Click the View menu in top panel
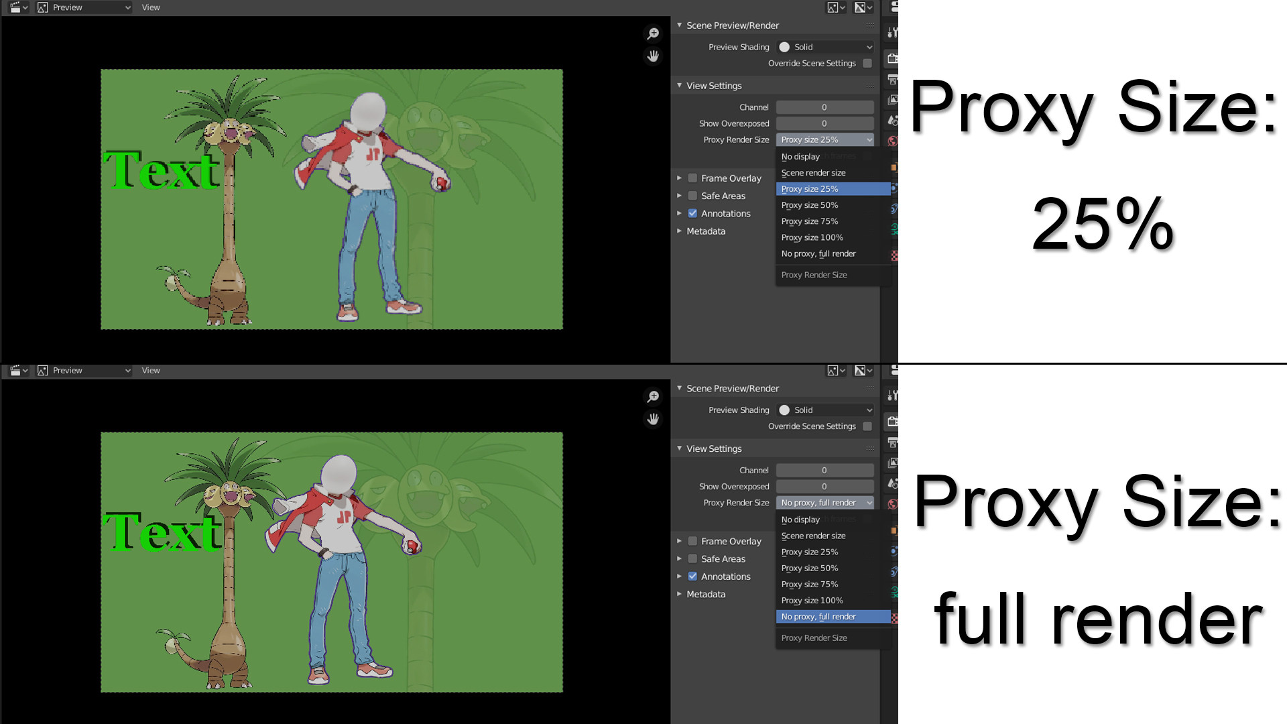The height and width of the screenshot is (724, 1287). tap(150, 7)
